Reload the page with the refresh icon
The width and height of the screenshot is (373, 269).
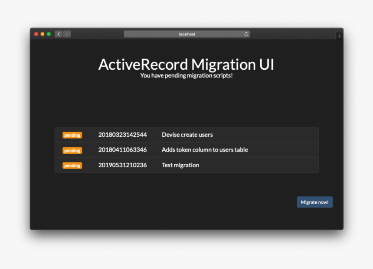(246, 34)
